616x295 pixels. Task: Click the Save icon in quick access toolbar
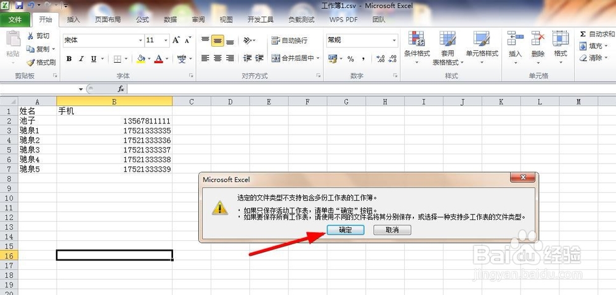[20, 6]
